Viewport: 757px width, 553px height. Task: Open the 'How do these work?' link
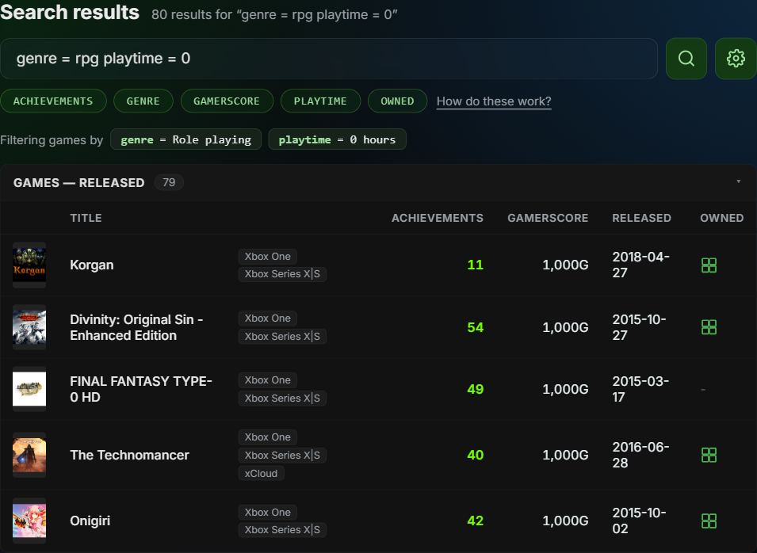coord(494,101)
